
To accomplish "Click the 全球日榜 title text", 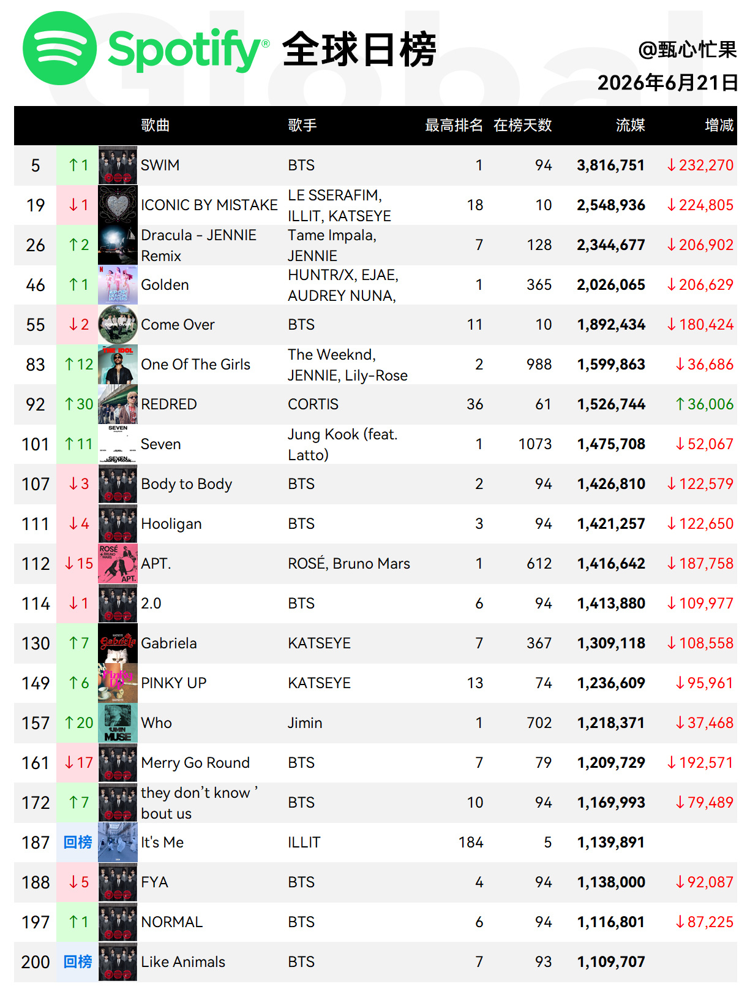I will 359,49.
